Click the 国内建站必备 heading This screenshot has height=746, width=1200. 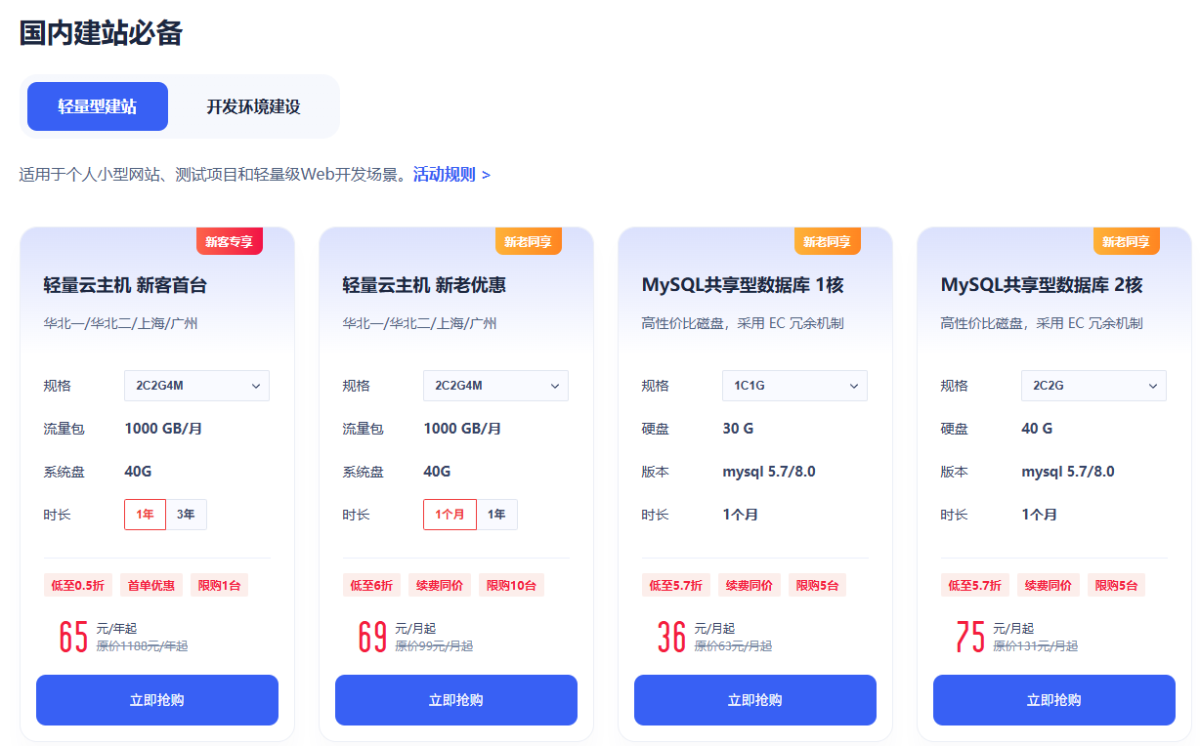(101, 32)
